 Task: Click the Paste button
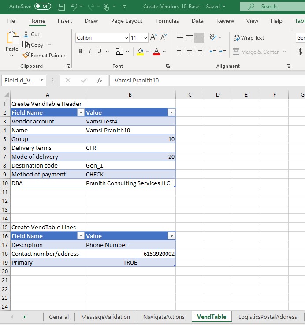coord(12,43)
